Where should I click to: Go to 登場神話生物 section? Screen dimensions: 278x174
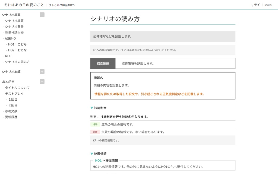click(x=14, y=32)
